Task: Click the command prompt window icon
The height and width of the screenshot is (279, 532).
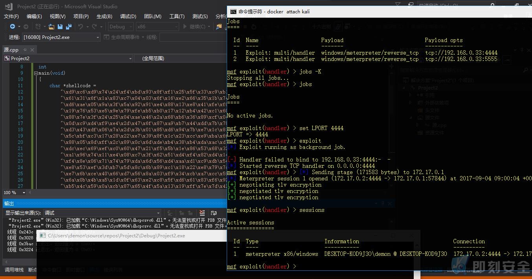Action: pyautogui.click(x=233, y=11)
